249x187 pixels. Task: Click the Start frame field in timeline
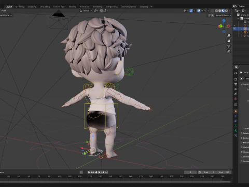pos(209,172)
